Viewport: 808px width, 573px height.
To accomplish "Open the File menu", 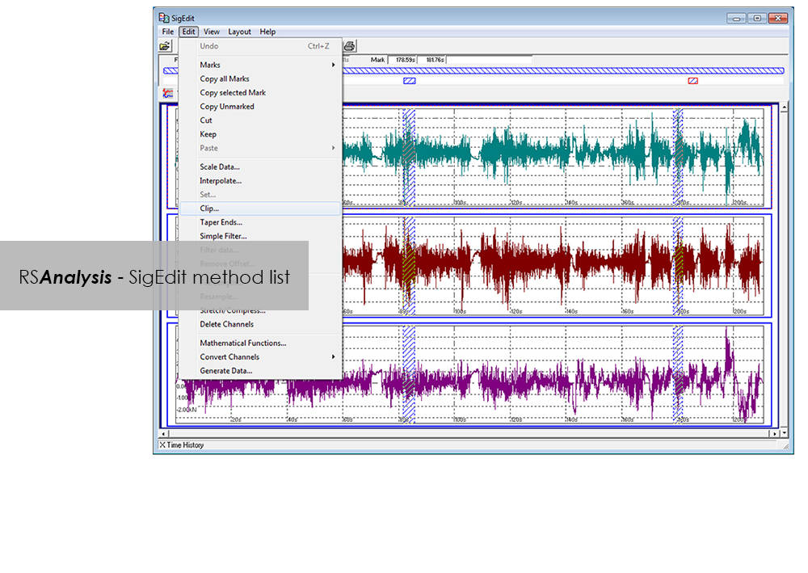I will point(167,32).
